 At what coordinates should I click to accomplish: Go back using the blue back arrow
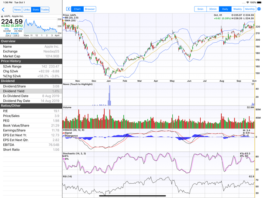pos(3,9)
